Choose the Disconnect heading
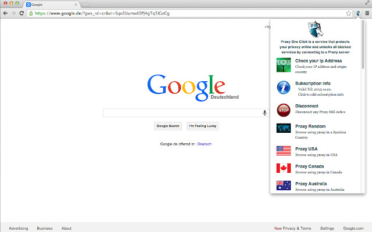372x232 pixels. [x=307, y=106]
